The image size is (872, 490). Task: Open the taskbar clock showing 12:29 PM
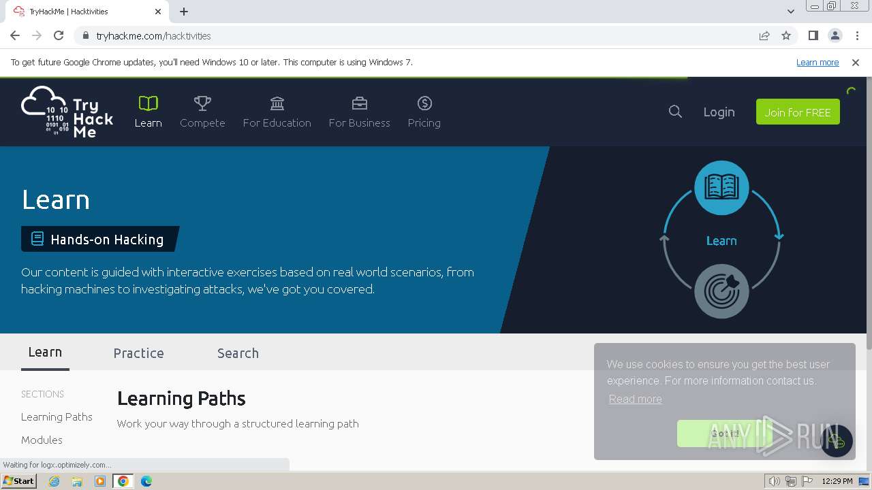point(837,481)
